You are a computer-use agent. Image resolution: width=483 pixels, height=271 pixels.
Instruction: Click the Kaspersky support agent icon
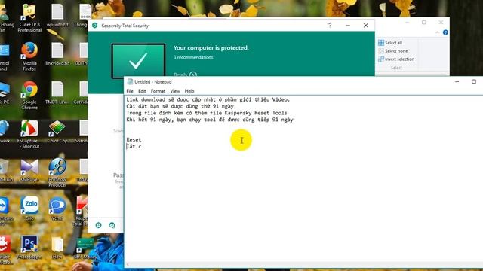tap(112, 225)
